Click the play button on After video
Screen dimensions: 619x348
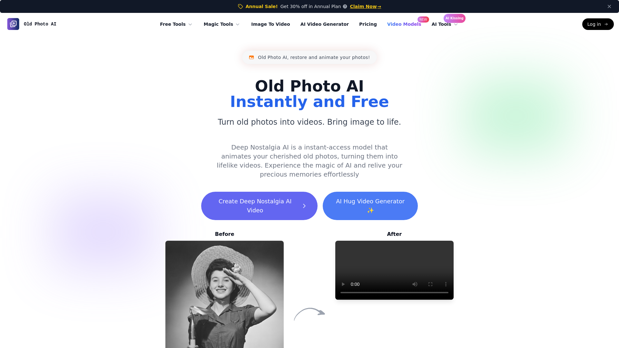coord(343,284)
